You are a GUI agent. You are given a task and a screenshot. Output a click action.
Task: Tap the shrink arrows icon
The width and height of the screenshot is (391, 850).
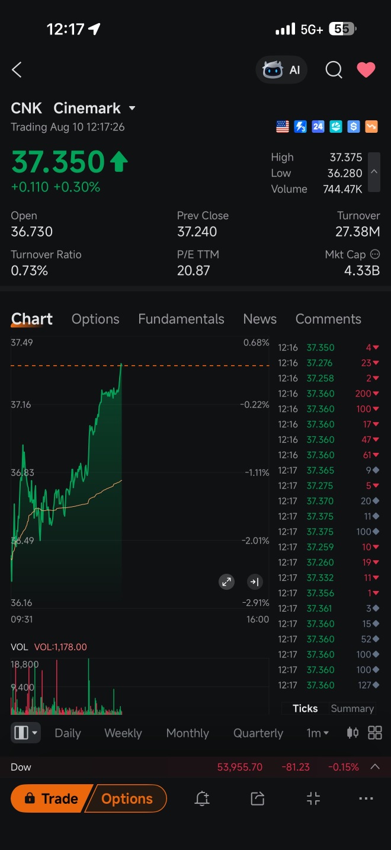click(x=313, y=798)
